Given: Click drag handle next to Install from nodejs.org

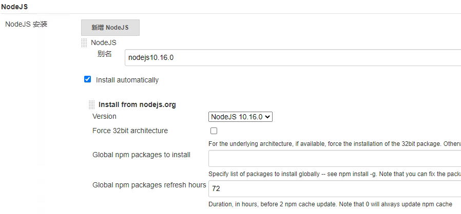Looking at the screenshot, I should click(92, 104).
